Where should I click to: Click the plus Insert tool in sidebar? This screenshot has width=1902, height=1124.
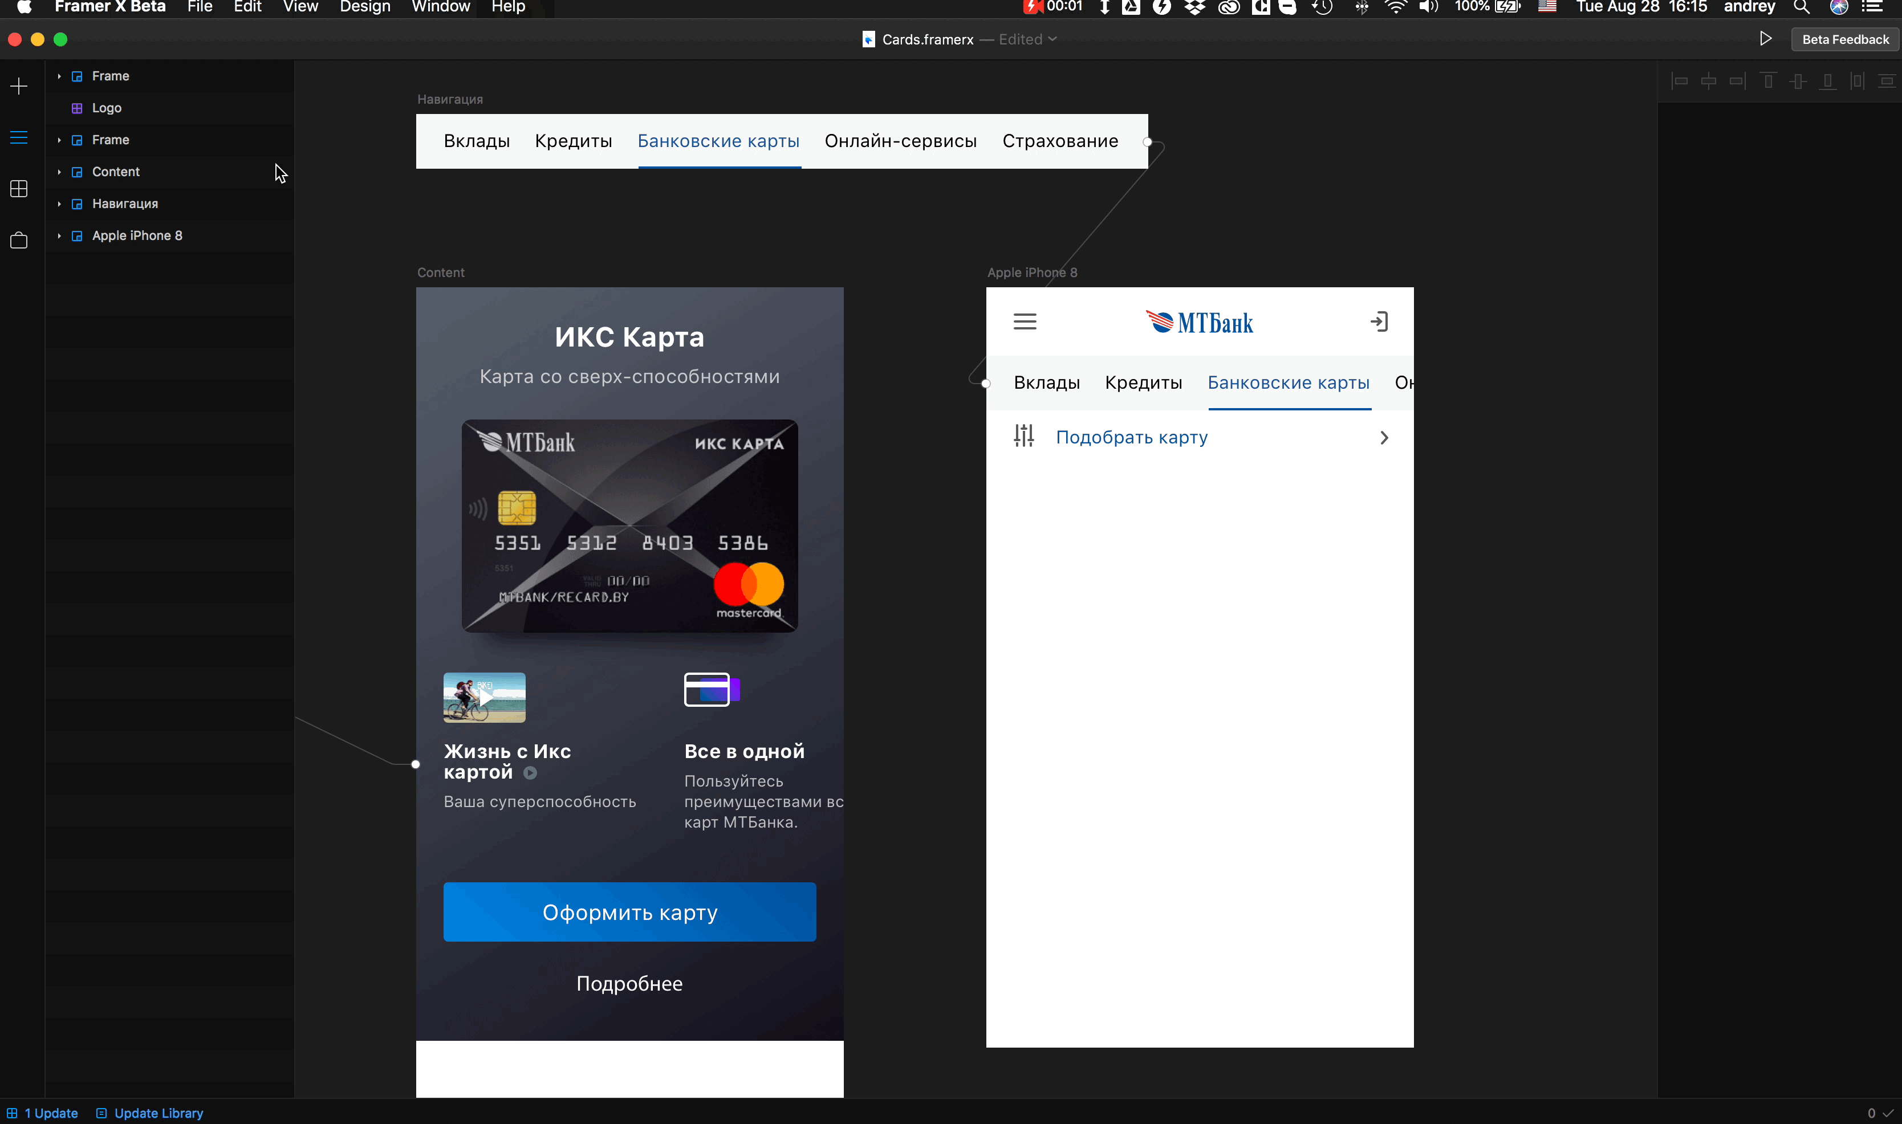[x=19, y=86]
